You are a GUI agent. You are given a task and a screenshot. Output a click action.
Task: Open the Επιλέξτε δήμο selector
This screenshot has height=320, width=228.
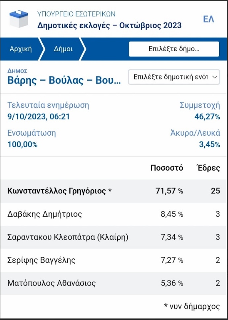(174, 49)
